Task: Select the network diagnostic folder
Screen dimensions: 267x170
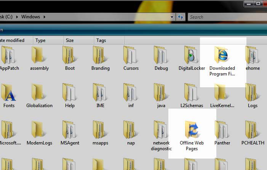Action: pos(161,136)
